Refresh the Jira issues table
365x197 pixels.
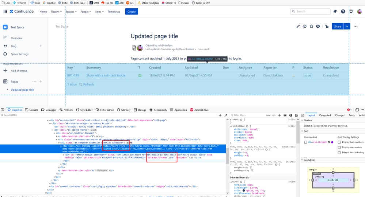pyautogui.click(x=87, y=84)
